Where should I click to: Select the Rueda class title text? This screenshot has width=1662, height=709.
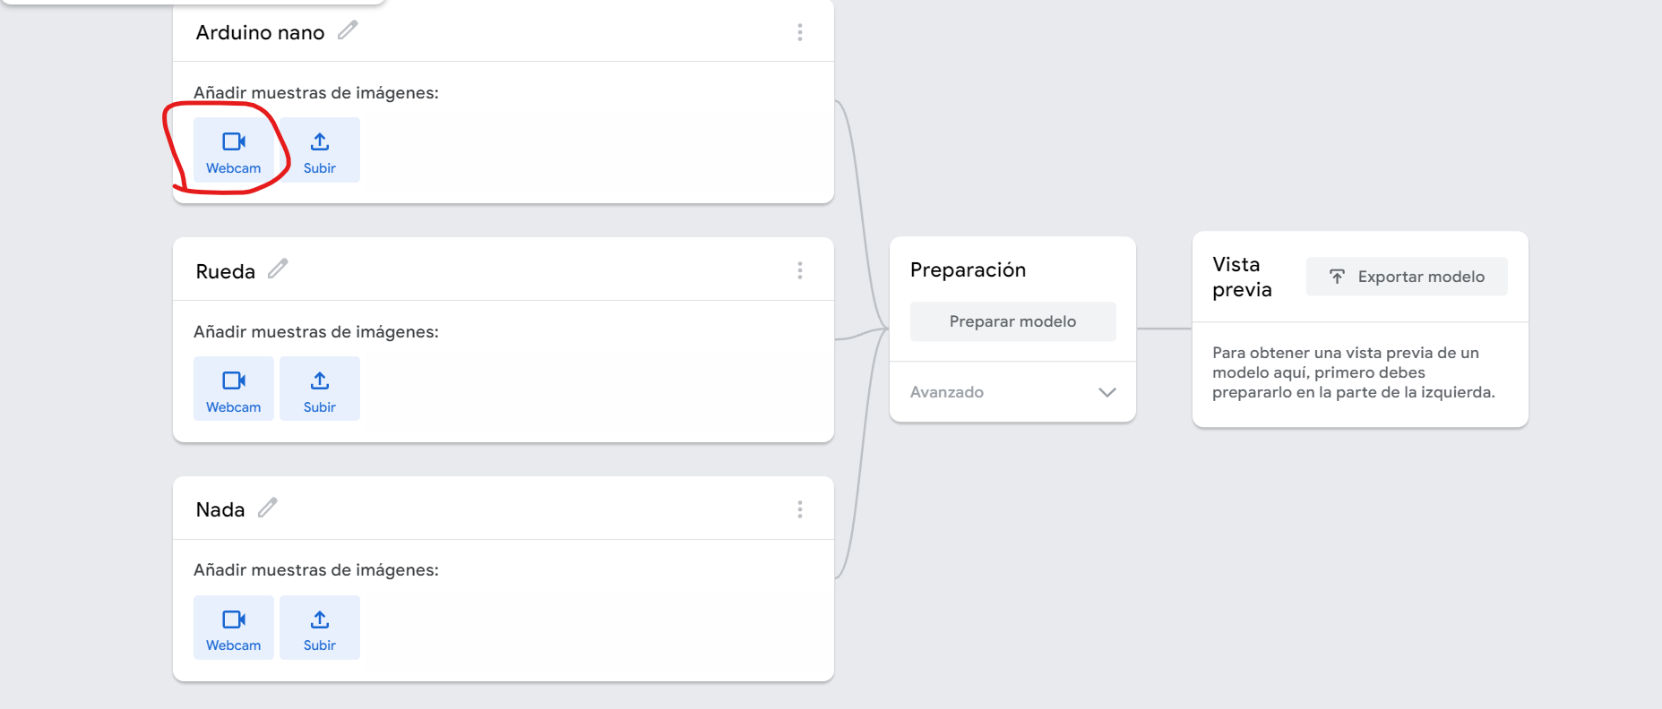(225, 271)
